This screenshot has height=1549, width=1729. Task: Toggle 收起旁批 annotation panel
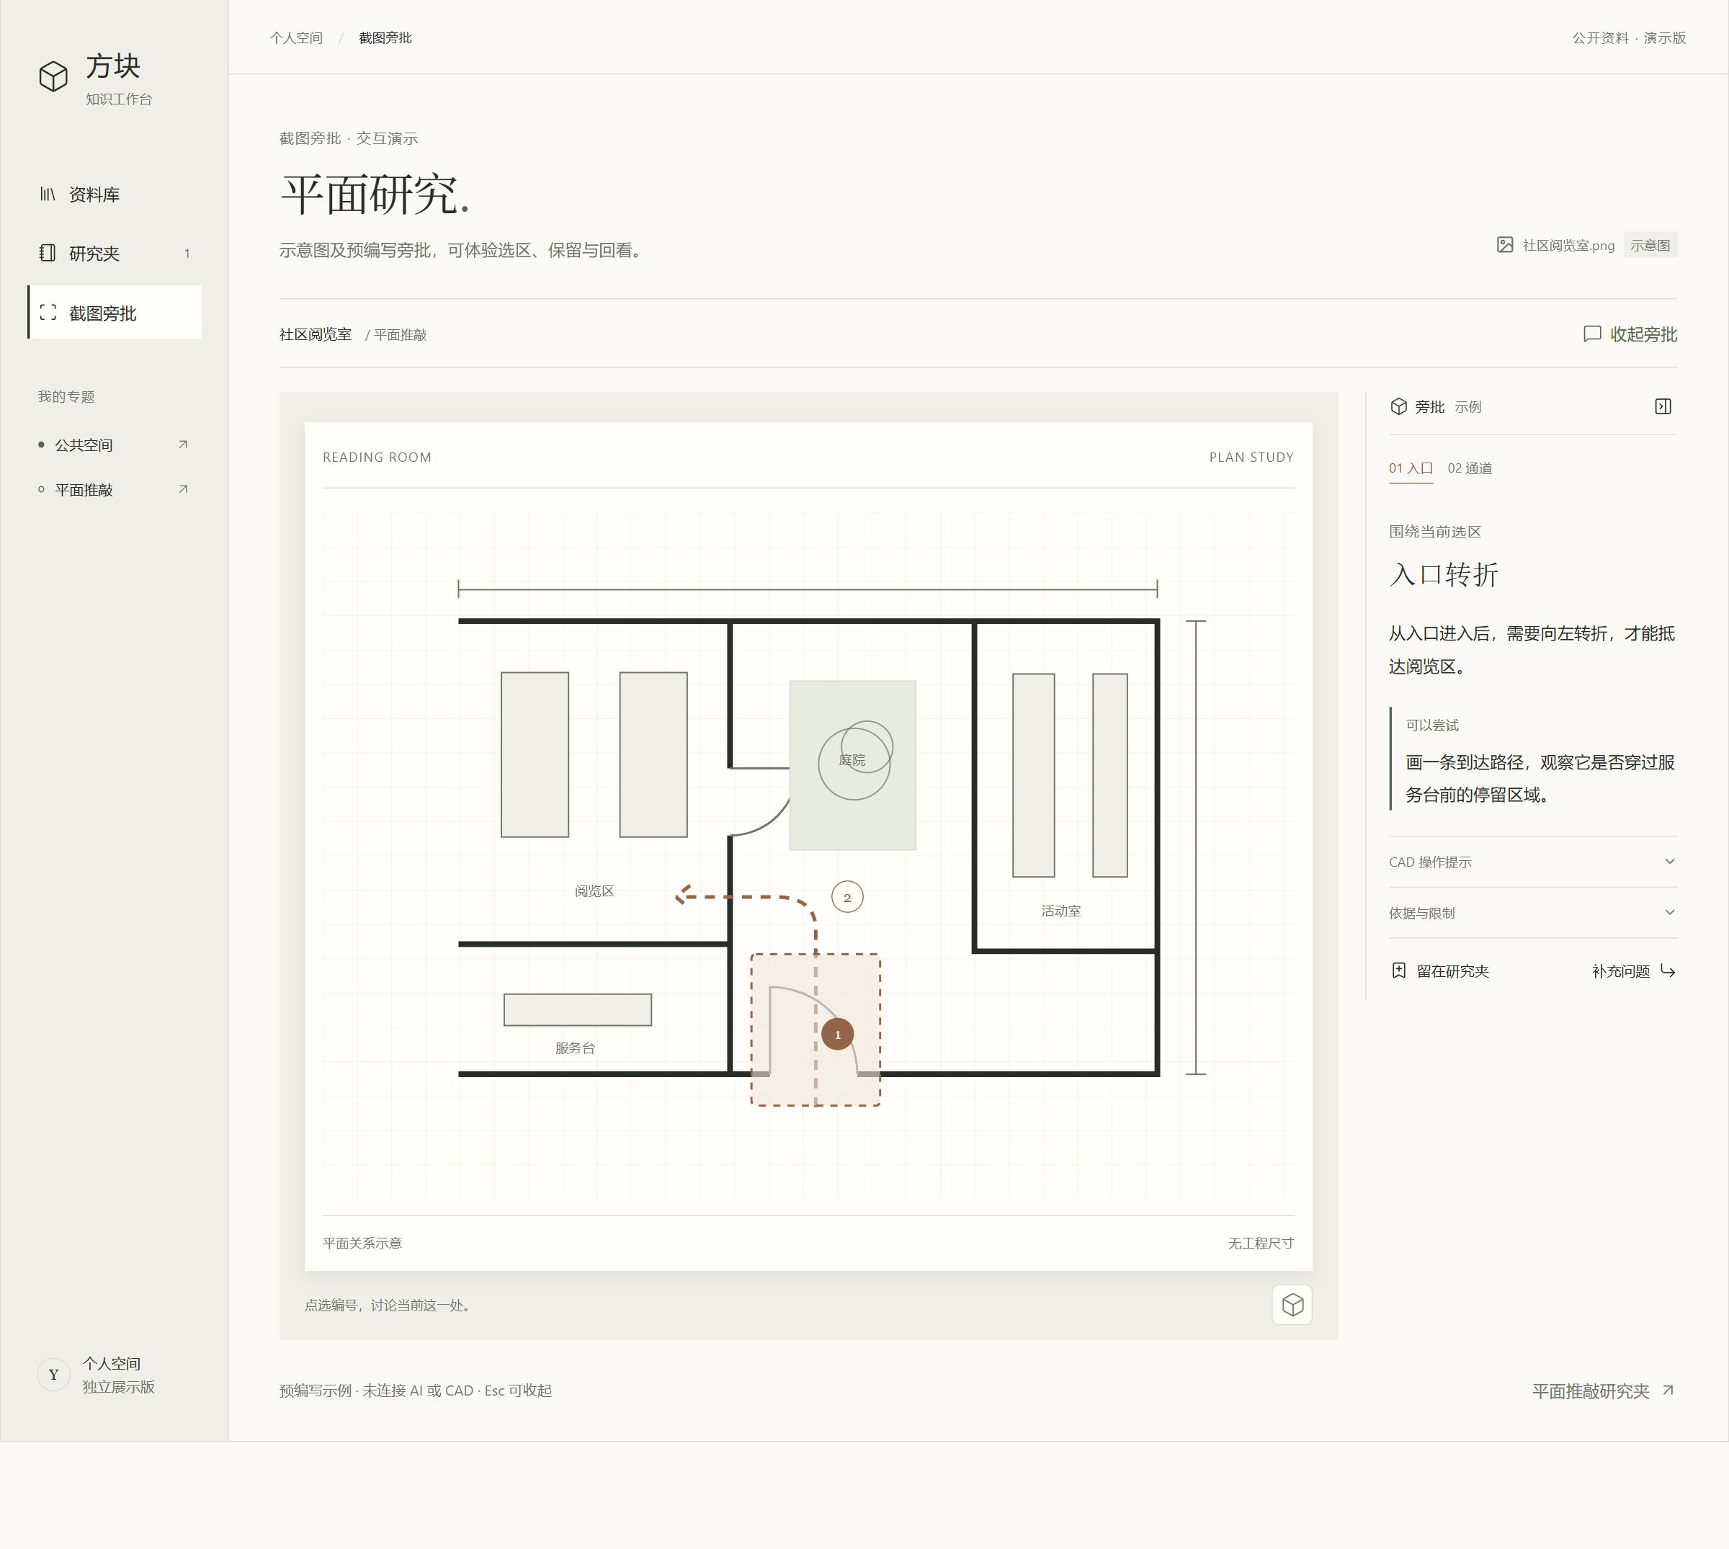tap(1630, 334)
